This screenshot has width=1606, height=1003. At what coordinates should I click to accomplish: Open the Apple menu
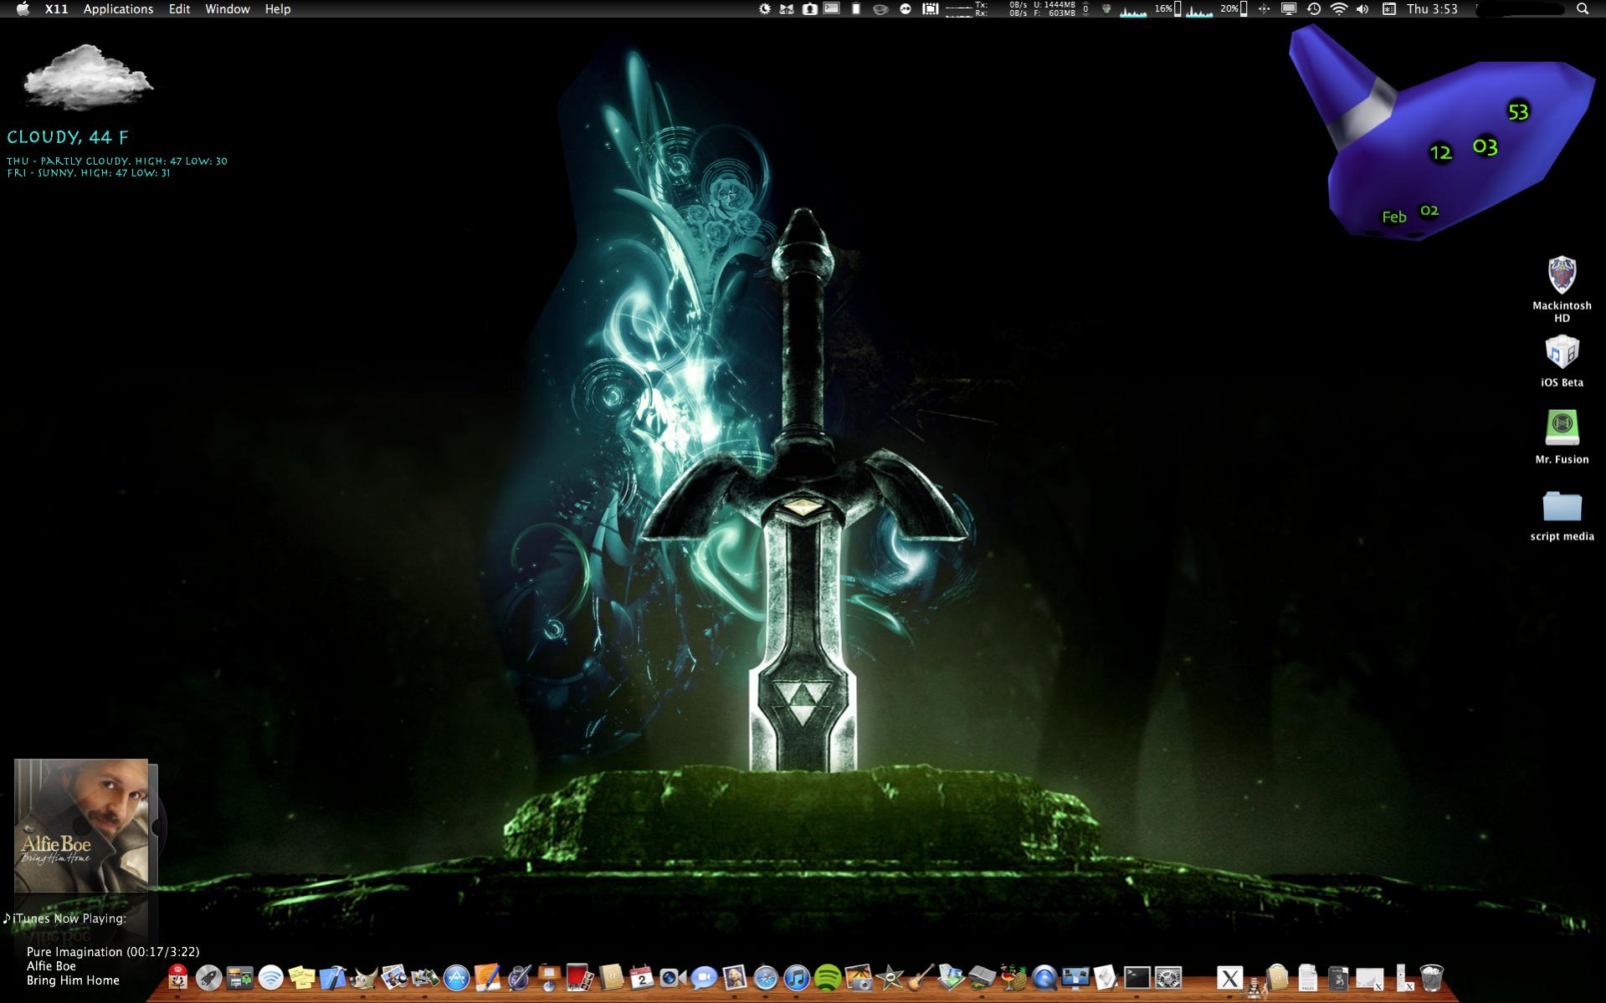click(23, 9)
